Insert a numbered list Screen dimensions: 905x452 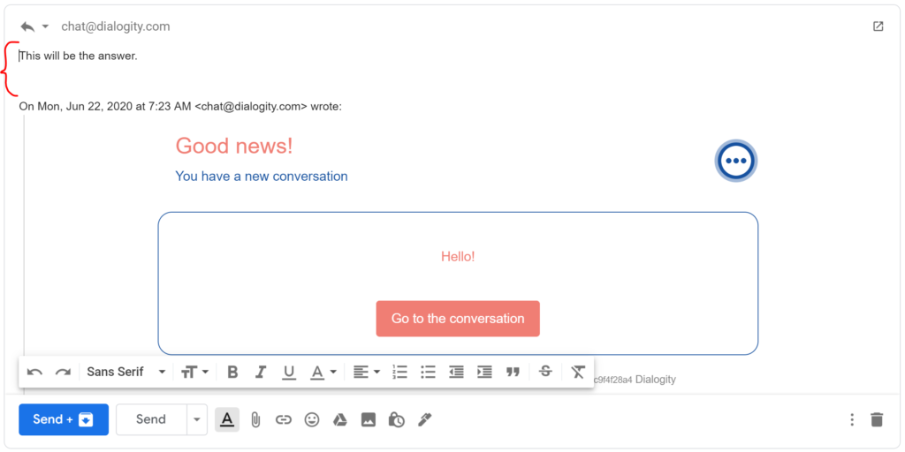click(399, 373)
